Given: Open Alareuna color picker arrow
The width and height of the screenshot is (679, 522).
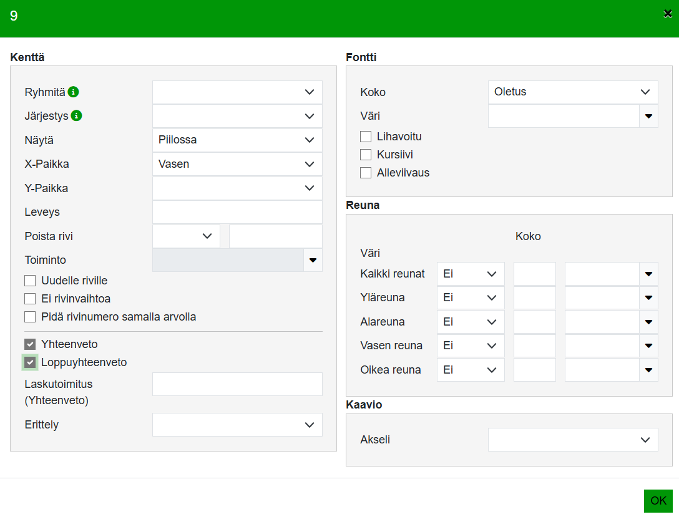Looking at the screenshot, I should click(x=648, y=322).
